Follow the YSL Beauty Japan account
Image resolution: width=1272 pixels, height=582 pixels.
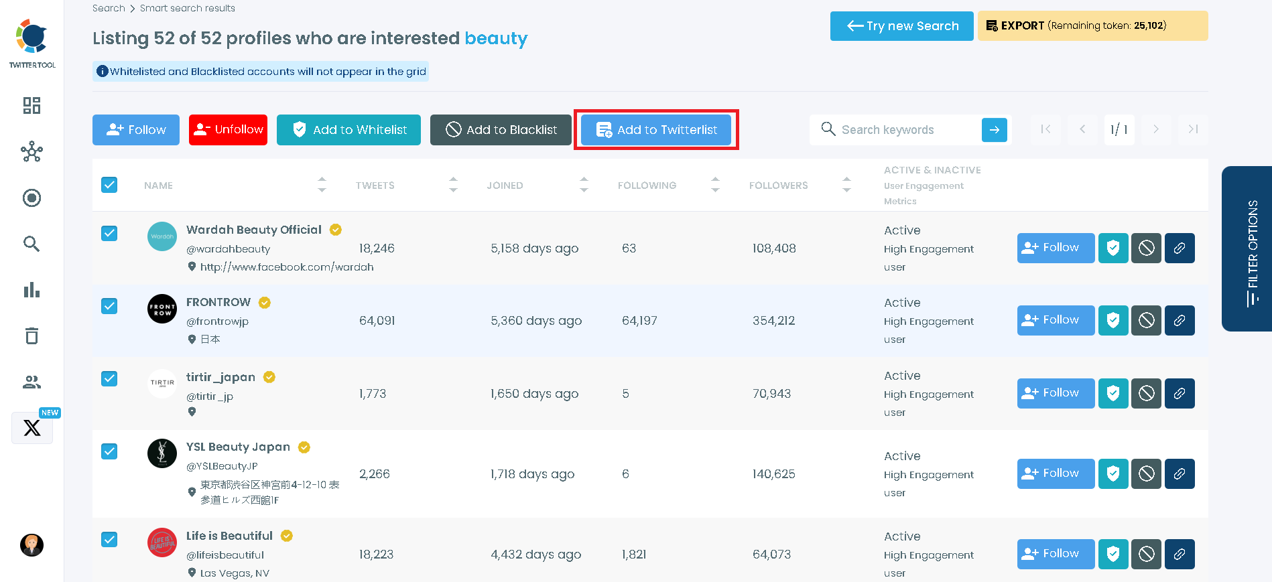[x=1056, y=474]
